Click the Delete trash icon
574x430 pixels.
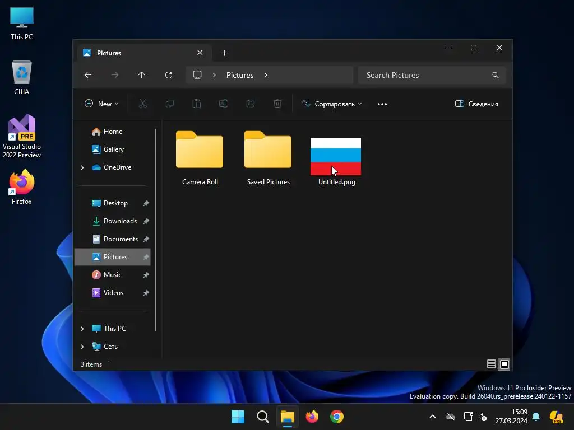tap(277, 104)
